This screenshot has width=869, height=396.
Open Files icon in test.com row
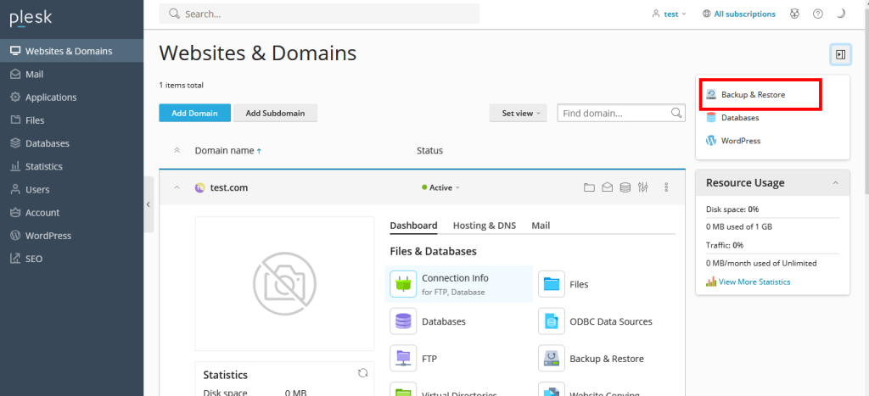pos(590,187)
